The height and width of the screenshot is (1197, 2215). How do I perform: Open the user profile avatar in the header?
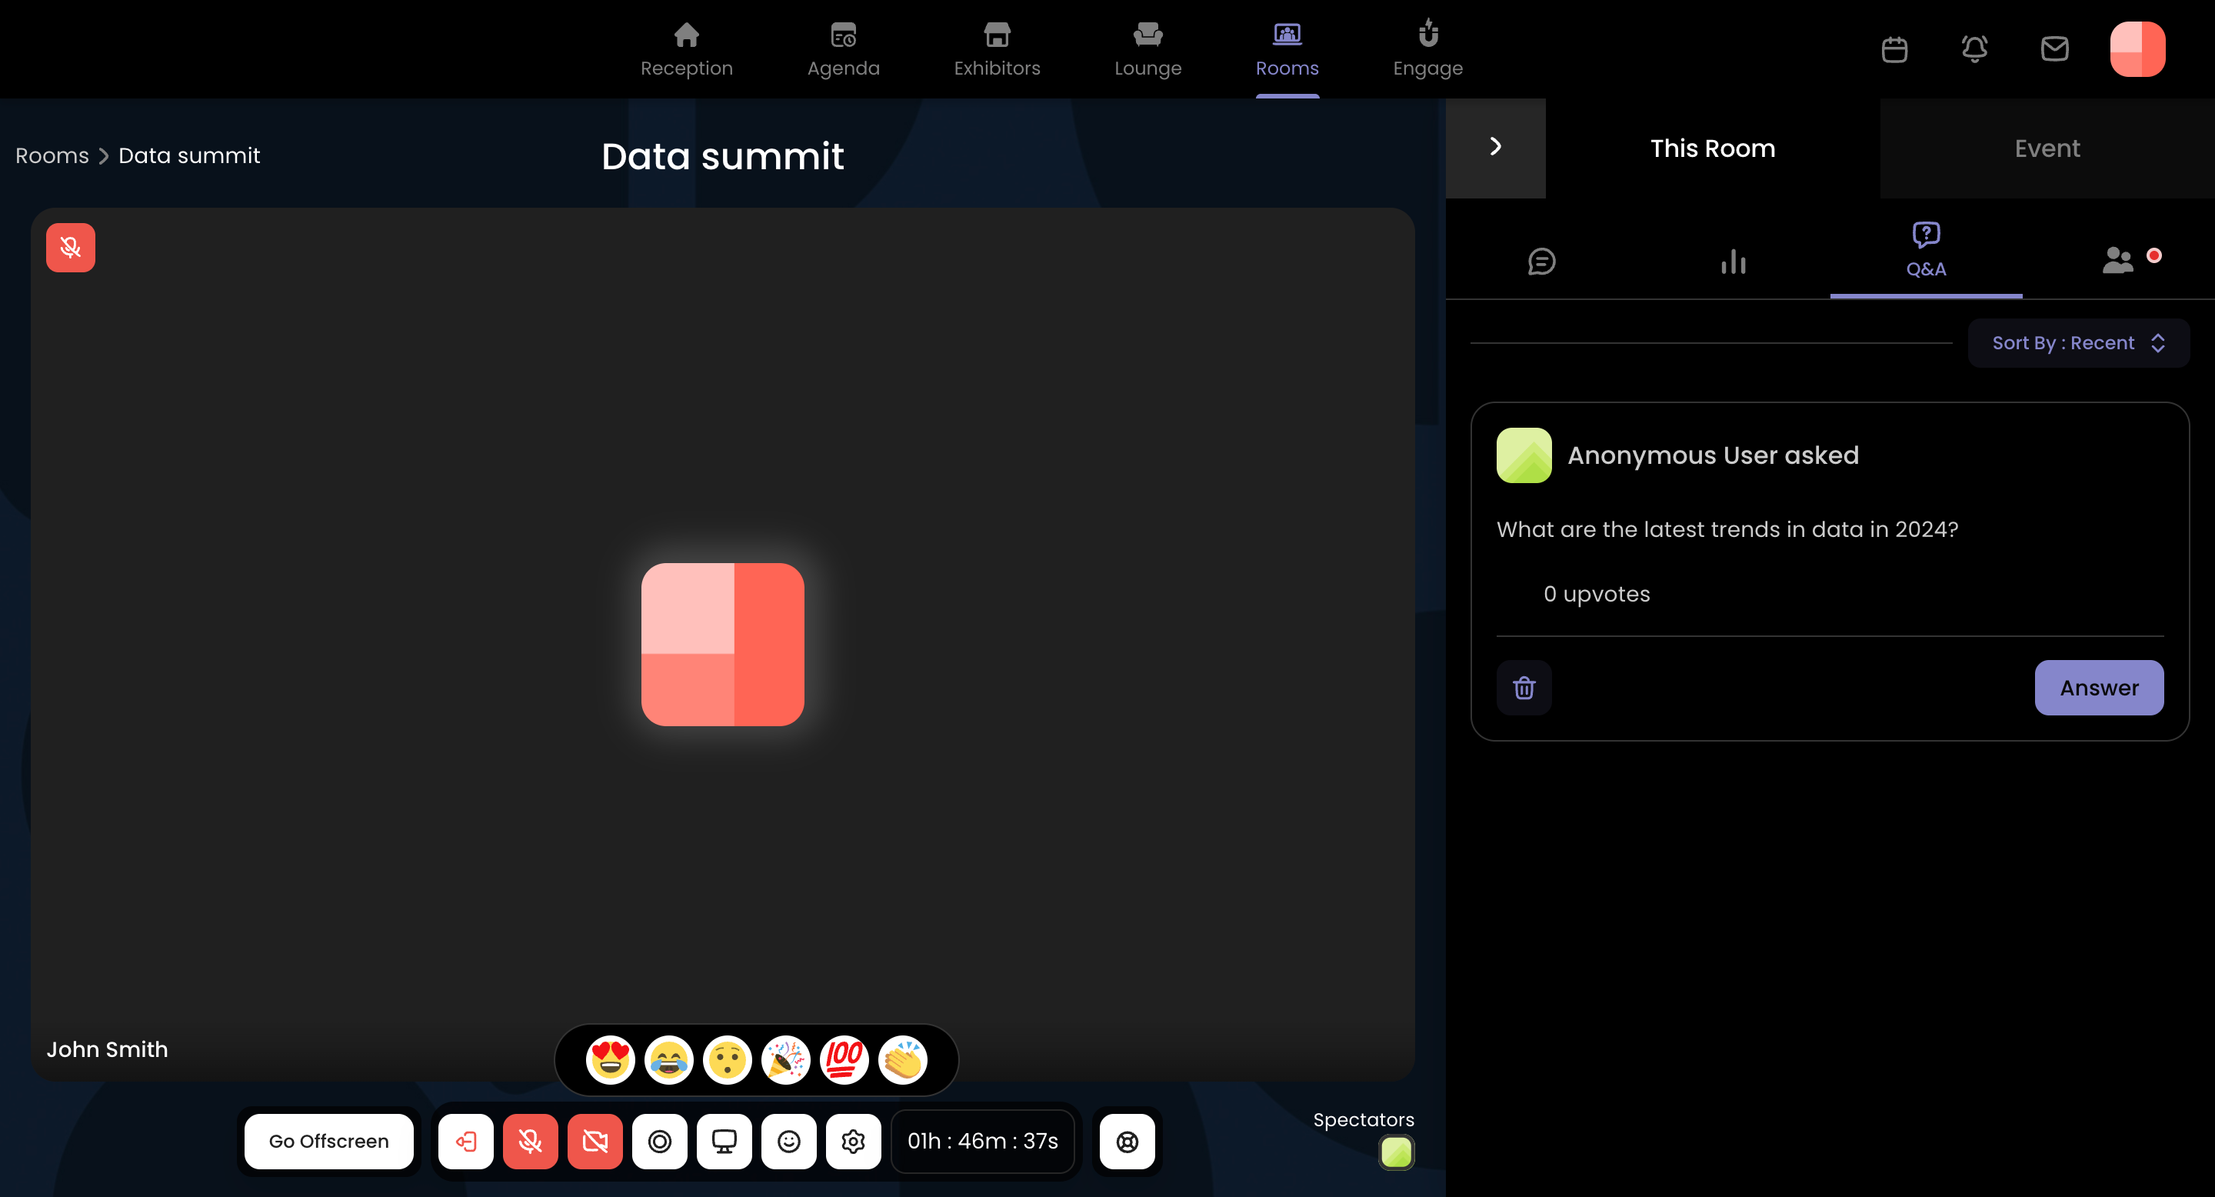click(x=2137, y=49)
